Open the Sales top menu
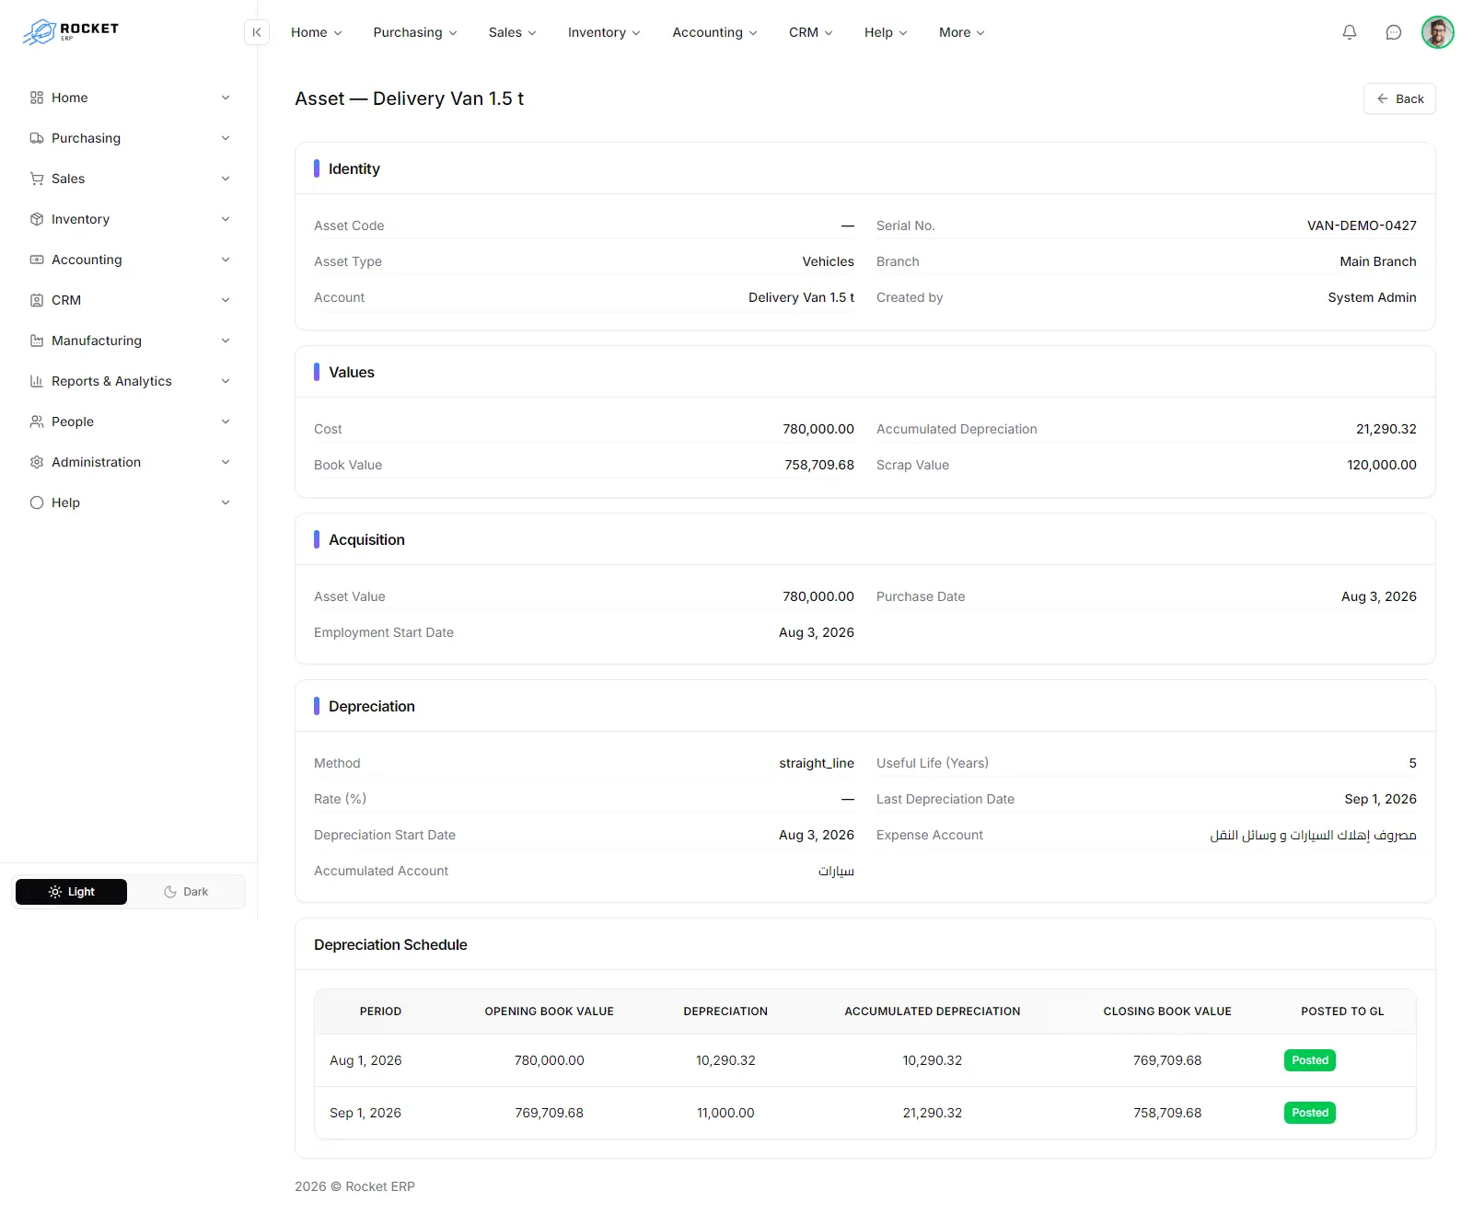1473x1214 pixels. point(513,32)
